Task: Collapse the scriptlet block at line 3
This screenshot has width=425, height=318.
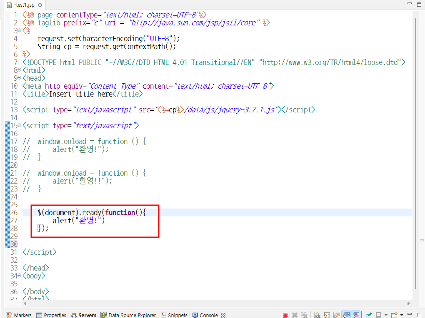Action: tap(19, 30)
